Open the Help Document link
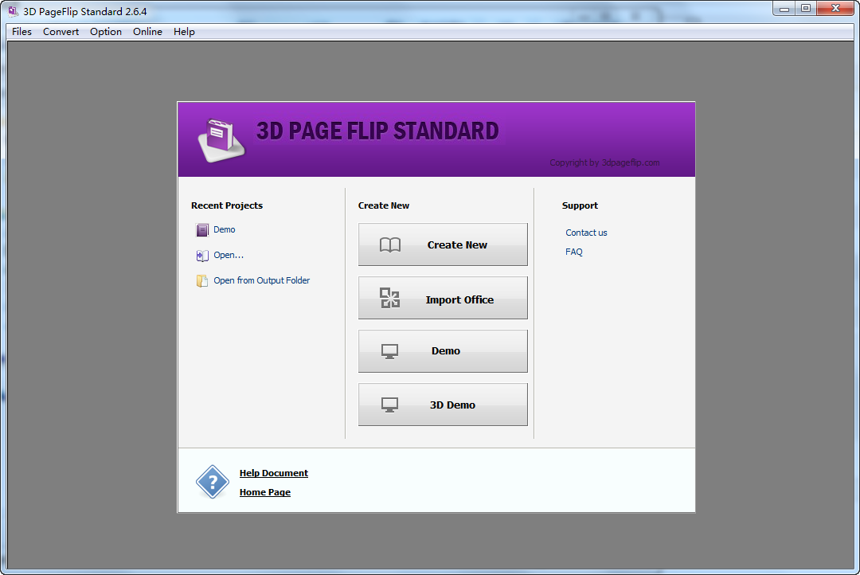Viewport: 860px width, 575px height. pyautogui.click(x=273, y=472)
